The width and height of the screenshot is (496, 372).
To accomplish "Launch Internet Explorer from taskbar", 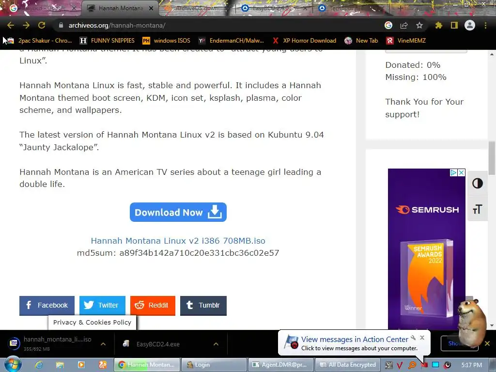I will tap(39, 365).
